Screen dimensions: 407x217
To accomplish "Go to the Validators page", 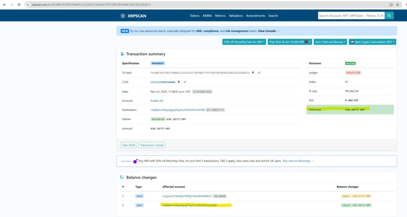I will coord(236,16).
